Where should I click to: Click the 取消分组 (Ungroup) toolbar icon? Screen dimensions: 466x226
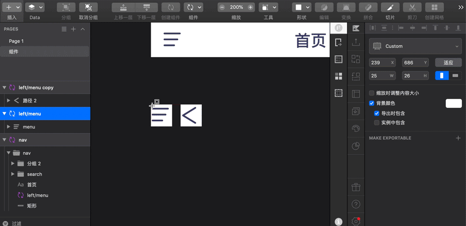(x=88, y=8)
